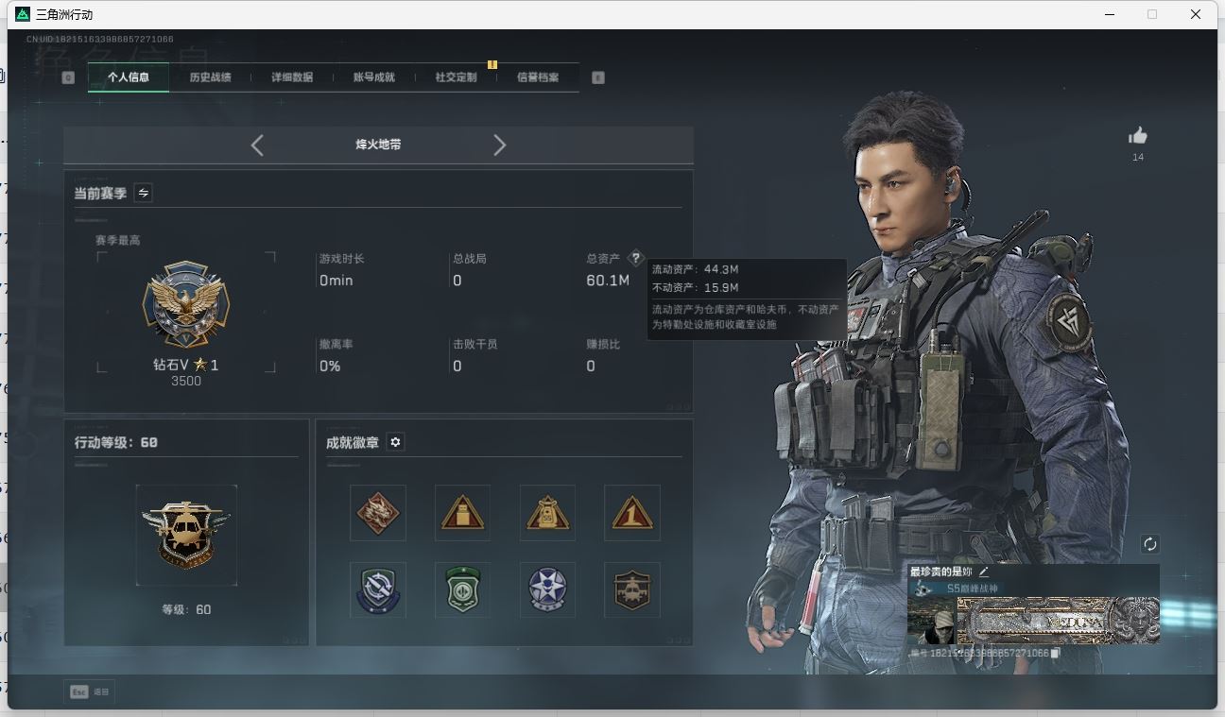Select the number 1 triangle badge
The image size is (1225, 717).
coord(631,513)
